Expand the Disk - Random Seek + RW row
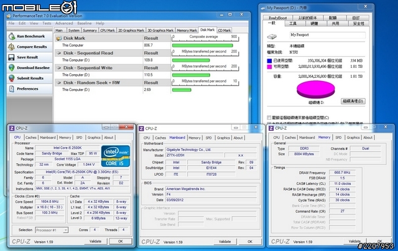 coord(59,83)
